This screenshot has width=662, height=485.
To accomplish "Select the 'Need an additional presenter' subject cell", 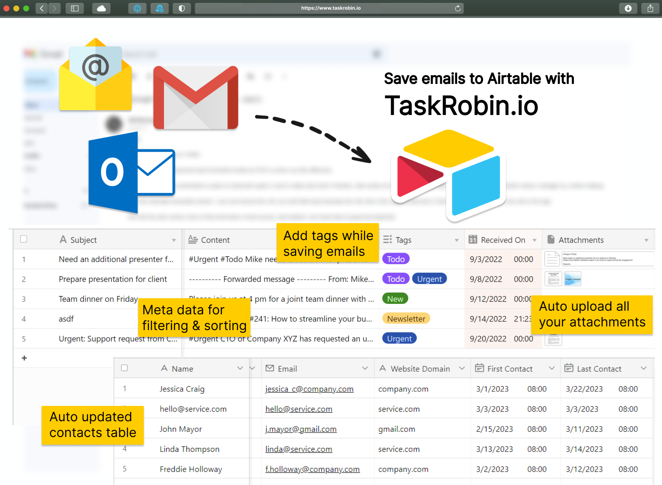I will 116,259.
